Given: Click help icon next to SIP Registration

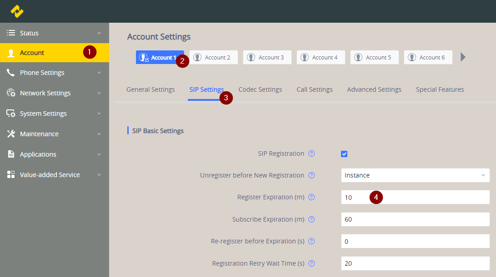Looking at the screenshot, I should coord(311,153).
